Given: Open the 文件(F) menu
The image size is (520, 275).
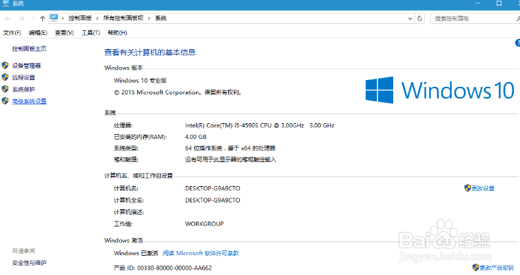Looking at the screenshot, I should [12, 33].
